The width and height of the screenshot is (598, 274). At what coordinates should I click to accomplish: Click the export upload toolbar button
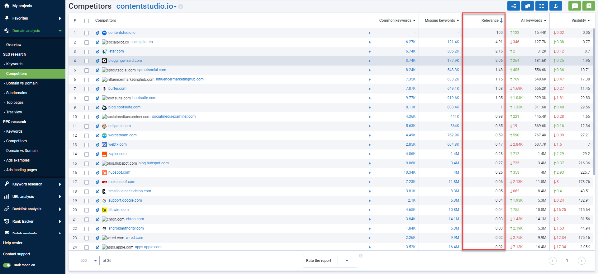pyautogui.click(x=556, y=6)
